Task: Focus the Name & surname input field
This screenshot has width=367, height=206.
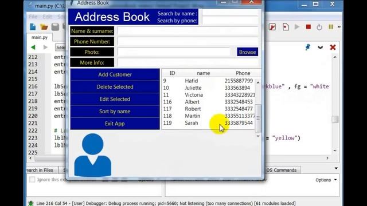Action: pyautogui.click(x=188, y=31)
